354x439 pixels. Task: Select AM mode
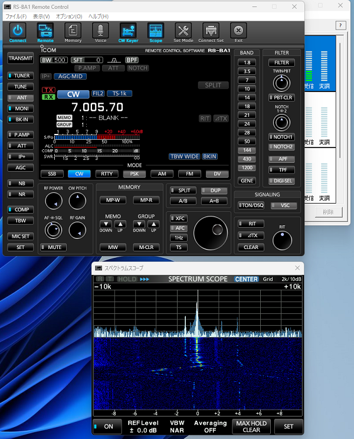click(x=162, y=174)
